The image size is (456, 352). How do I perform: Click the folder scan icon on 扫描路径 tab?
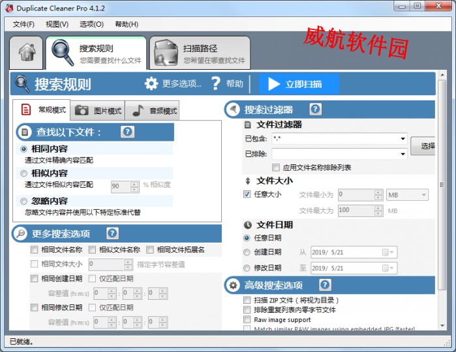[x=166, y=53]
